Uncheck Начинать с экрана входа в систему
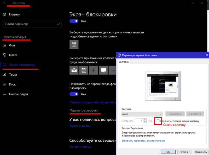This screenshot has height=155, width=209. [x=158, y=121]
